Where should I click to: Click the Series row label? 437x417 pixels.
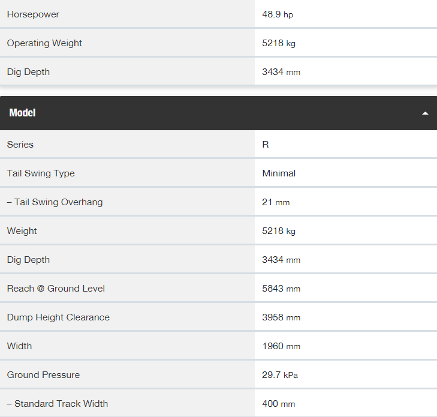(x=20, y=145)
